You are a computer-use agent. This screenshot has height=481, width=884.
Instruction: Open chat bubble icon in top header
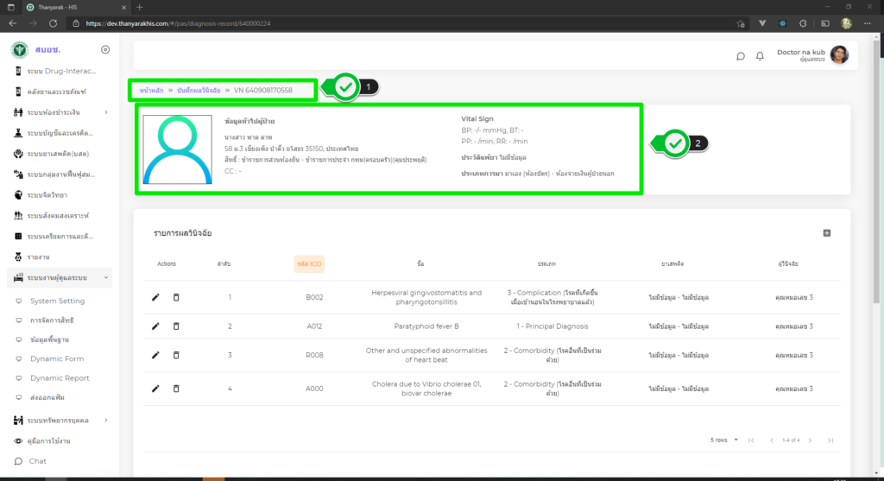740,56
